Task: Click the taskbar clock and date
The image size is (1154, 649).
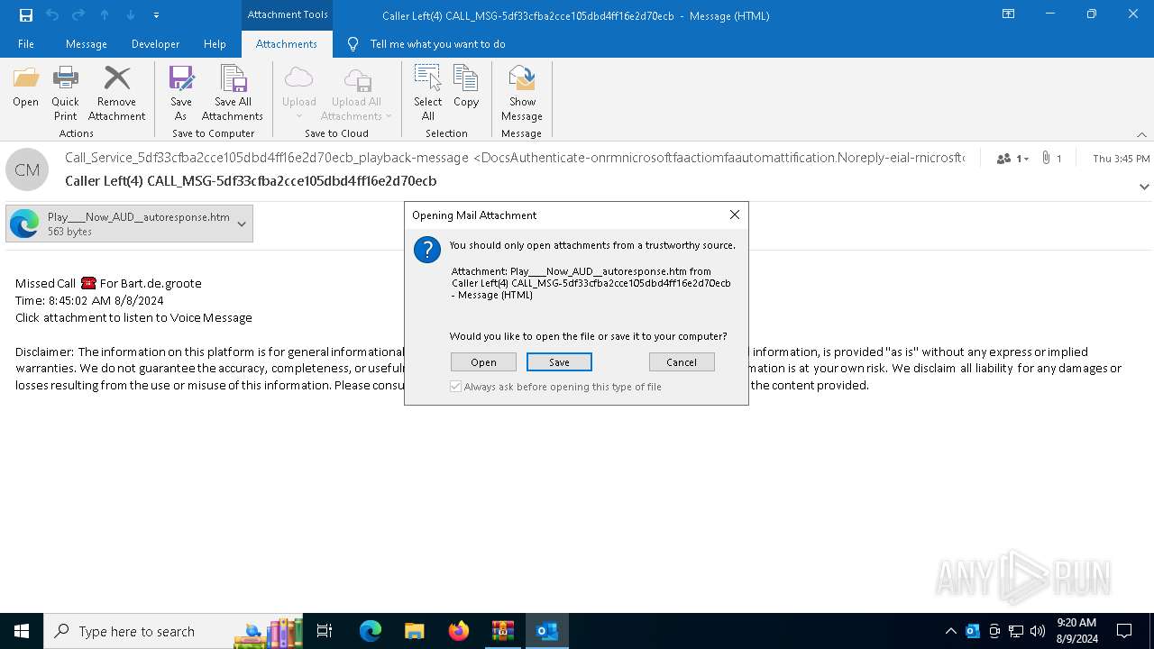Action: pos(1076,631)
